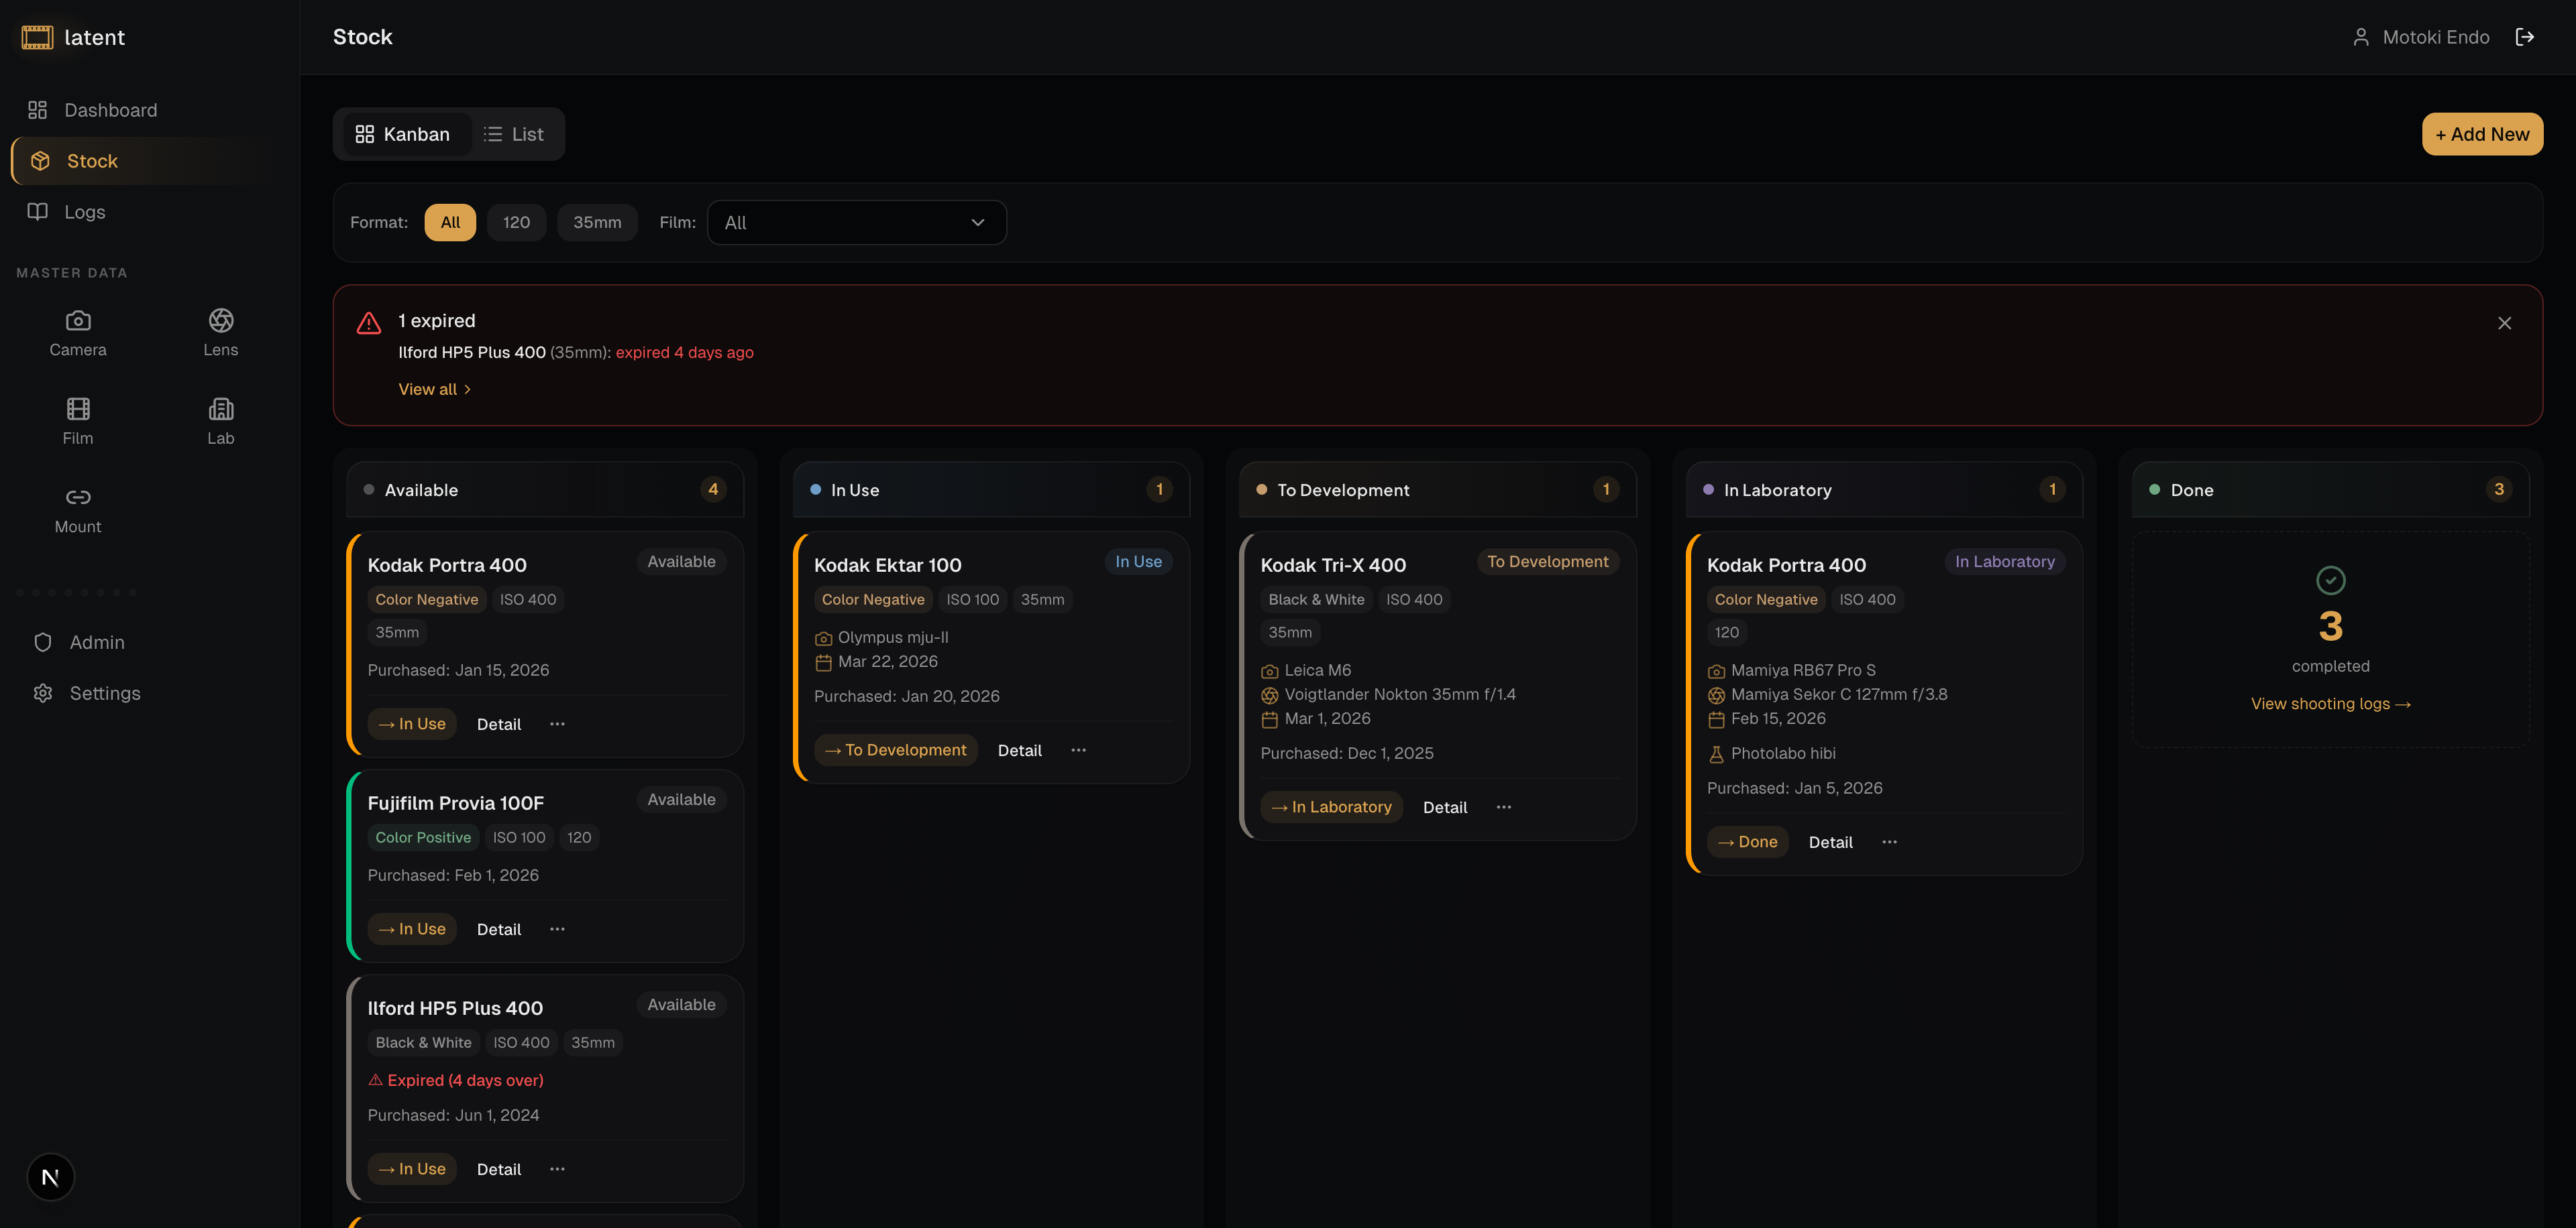Open the Camera master data icon
2576x1228 pixels.
coord(78,332)
